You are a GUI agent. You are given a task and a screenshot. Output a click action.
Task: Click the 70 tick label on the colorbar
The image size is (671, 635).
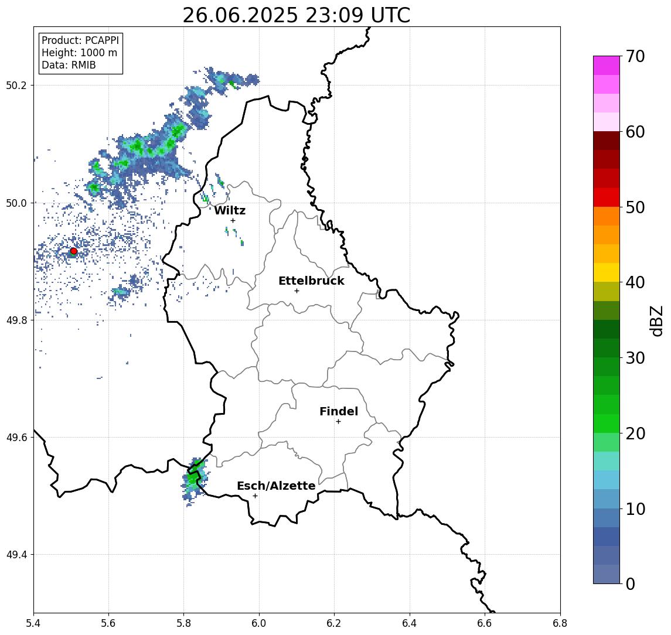pos(635,56)
